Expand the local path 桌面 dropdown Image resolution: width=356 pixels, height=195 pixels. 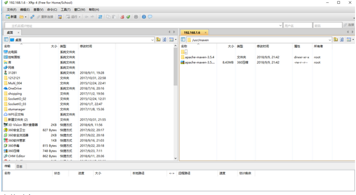153,40
